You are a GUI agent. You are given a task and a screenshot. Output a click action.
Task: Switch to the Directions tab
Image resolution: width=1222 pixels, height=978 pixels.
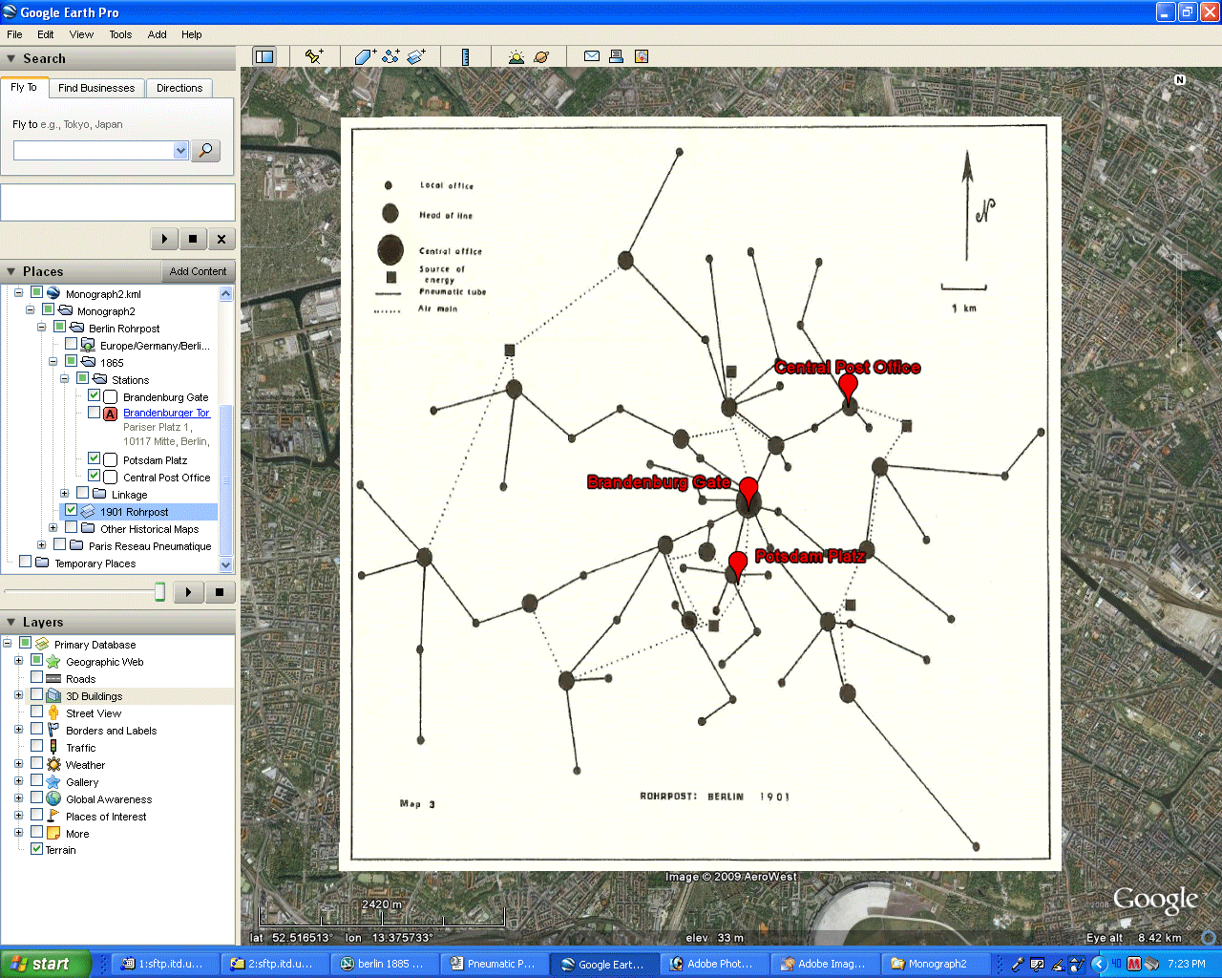179,88
